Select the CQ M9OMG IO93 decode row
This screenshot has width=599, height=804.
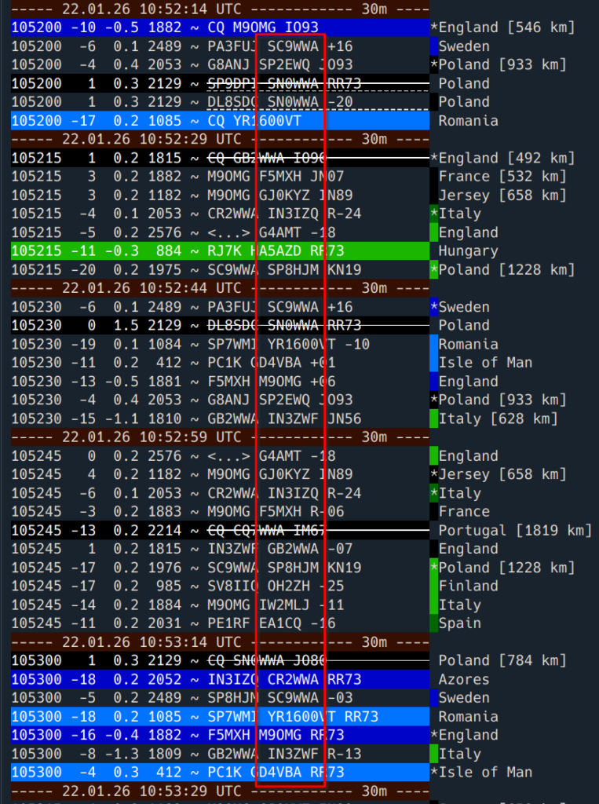coord(220,27)
